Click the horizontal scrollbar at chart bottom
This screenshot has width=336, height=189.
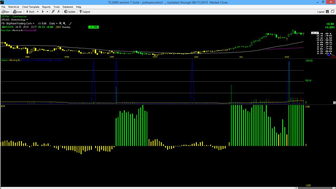(x=168, y=188)
